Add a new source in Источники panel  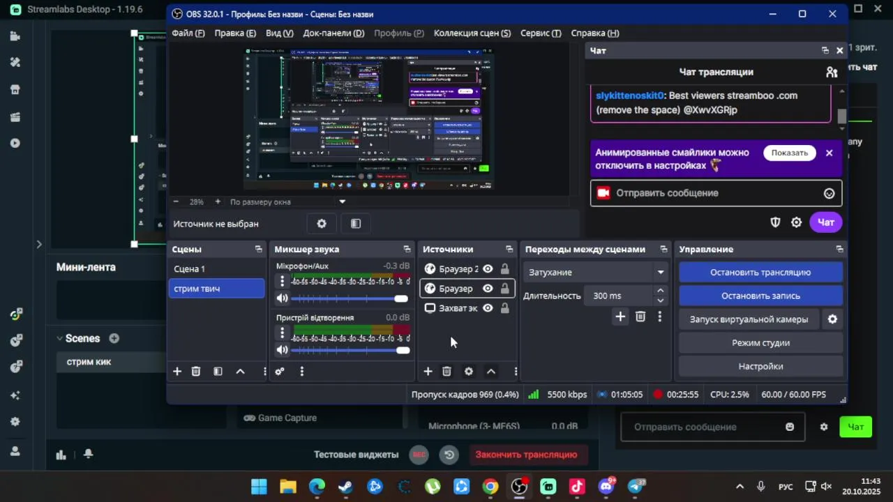pos(428,372)
